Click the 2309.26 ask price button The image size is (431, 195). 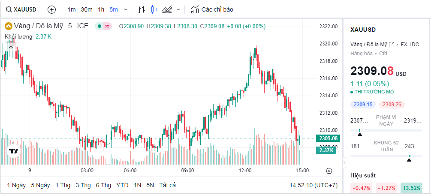coord(391,104)
